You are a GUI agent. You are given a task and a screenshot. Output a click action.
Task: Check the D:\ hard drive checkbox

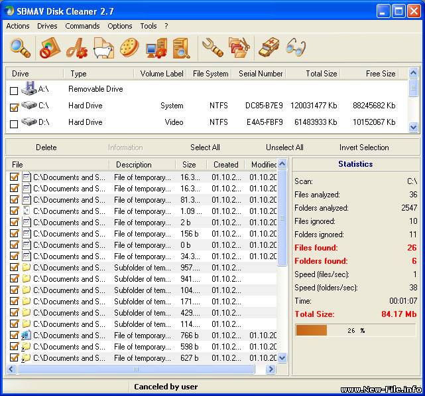click(14, 124)
